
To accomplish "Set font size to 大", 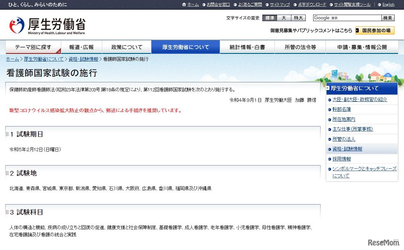I will (x=284, y=18).
